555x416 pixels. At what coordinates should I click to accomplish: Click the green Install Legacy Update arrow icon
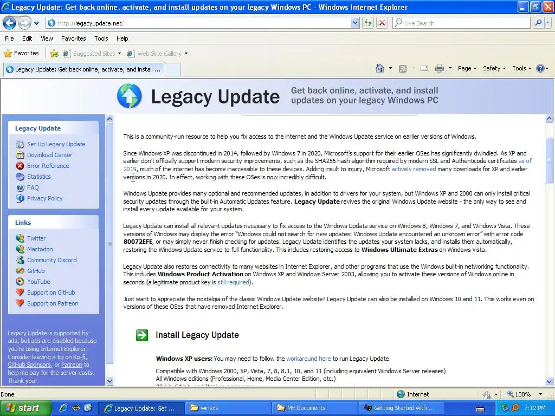142,335
